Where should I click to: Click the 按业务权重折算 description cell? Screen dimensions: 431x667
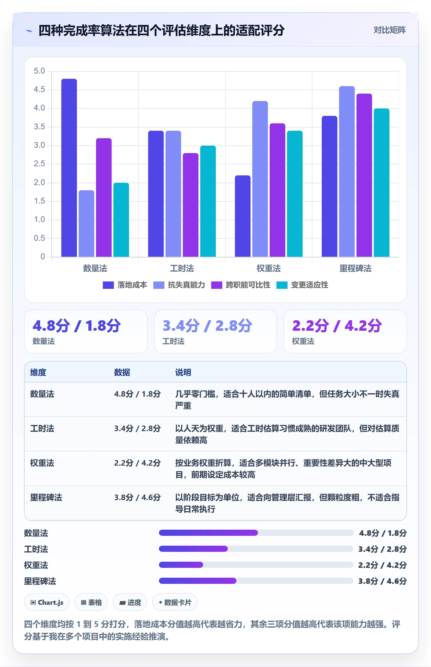point(284,469)
